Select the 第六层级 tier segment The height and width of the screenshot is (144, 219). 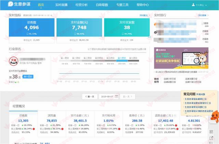tap(121, 58)
